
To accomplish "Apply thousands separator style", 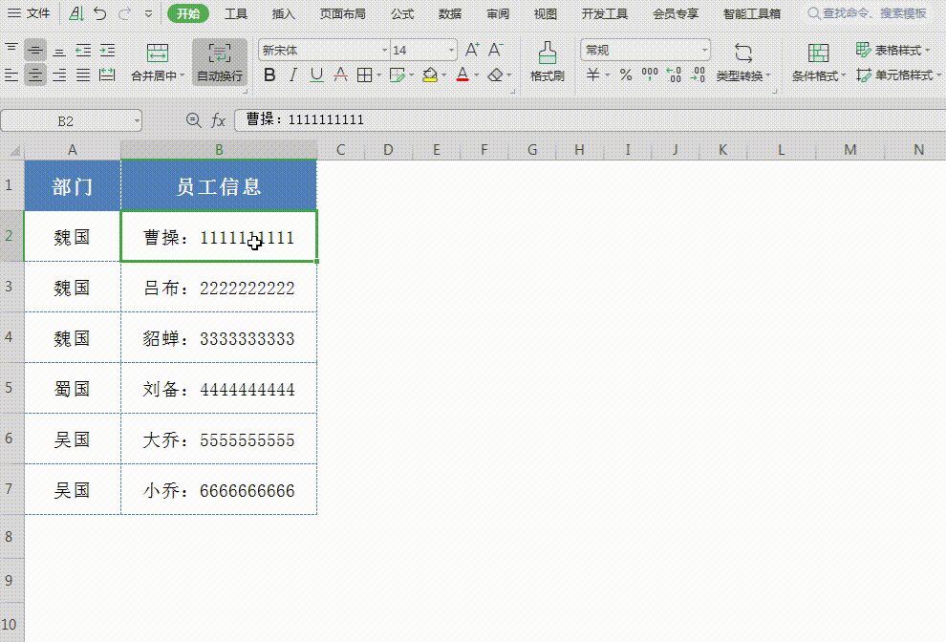I will click(650, 75).
